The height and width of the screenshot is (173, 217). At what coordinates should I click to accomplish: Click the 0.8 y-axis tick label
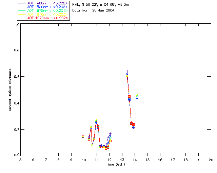point(17,50)
